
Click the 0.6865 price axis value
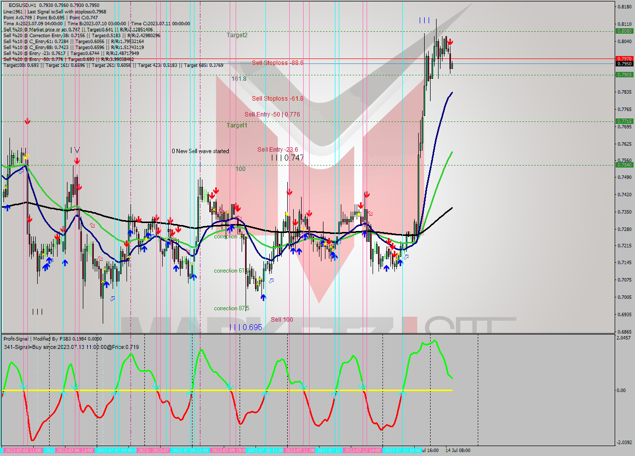point(624,332)
